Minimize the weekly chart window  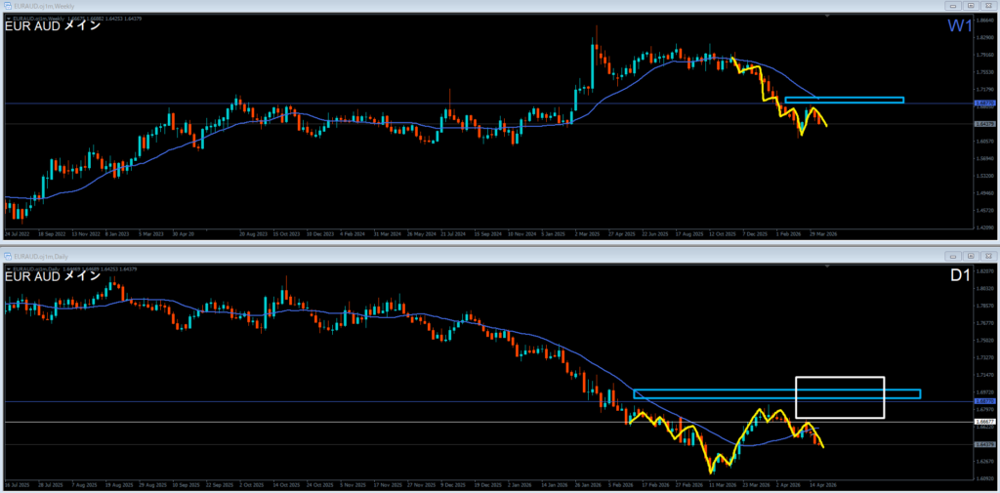952,5
